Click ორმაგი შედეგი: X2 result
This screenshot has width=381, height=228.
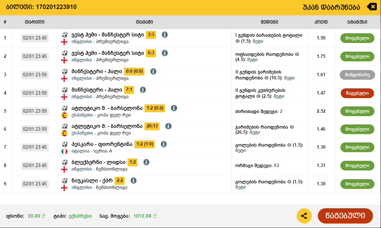click(x=257, y=166)
